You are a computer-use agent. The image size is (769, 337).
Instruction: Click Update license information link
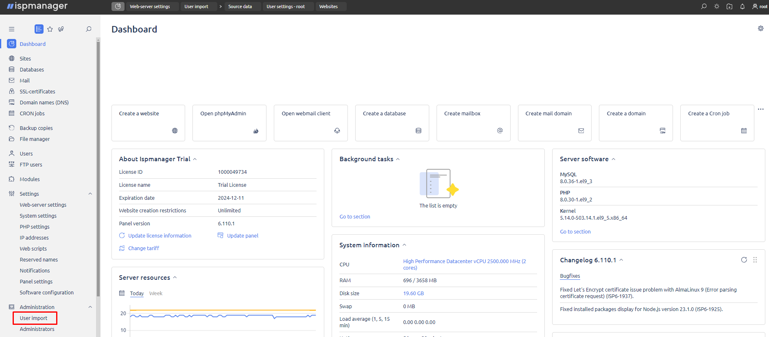(x=159, y=235)
